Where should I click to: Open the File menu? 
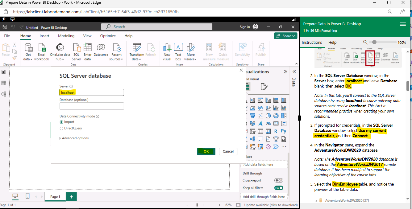pyautogui.click(x=7, y=36)
